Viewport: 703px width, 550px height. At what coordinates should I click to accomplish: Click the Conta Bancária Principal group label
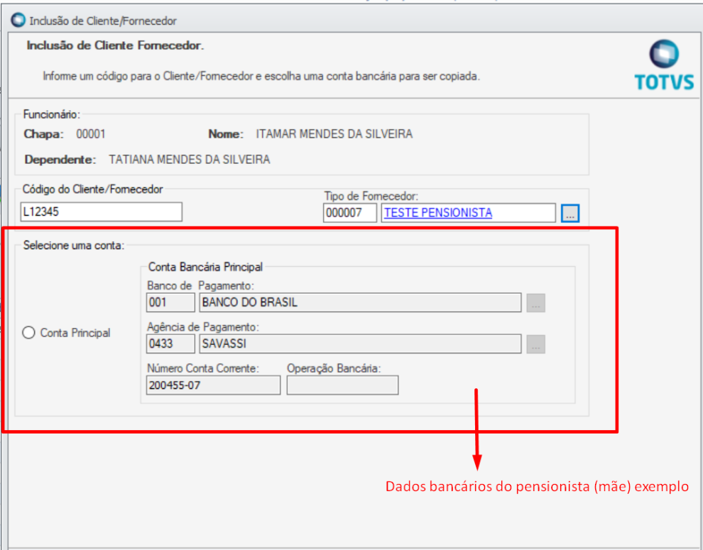pyautogui.click(x=205, y=267)
